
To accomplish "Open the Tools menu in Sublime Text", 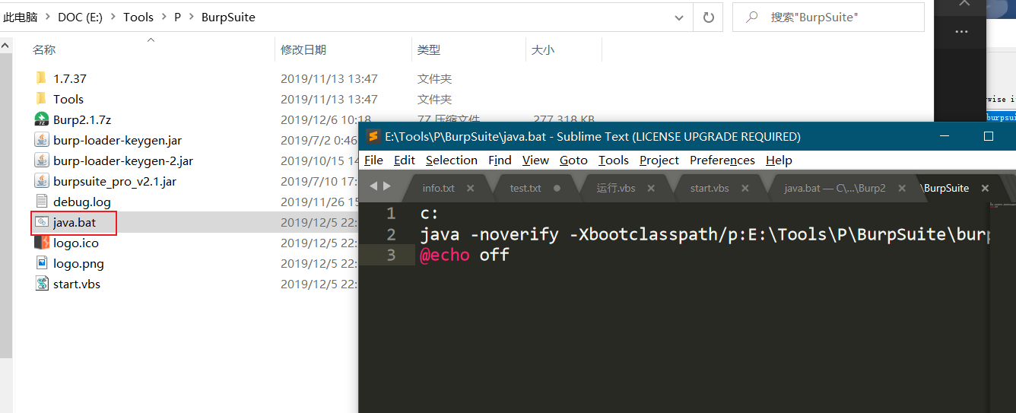I will pos(614,160).
